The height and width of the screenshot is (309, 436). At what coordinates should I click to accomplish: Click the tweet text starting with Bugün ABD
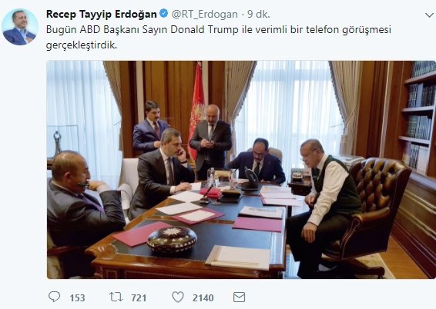tap(219, 37)
